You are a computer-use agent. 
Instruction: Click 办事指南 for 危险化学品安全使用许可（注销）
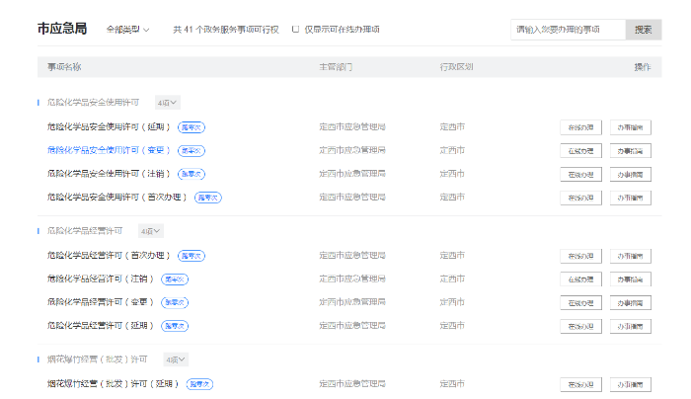(630, 174)
